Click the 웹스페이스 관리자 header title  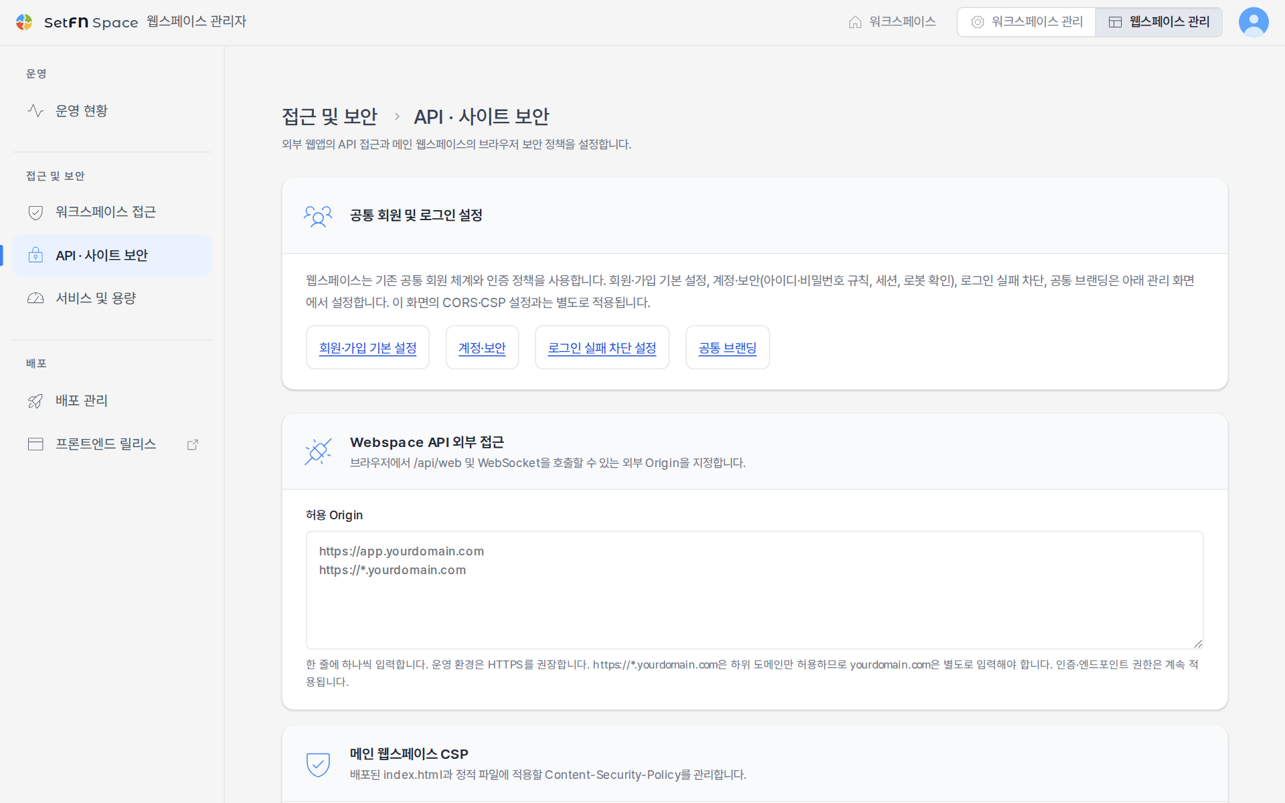pyautogui.click(x=197, y=21)
